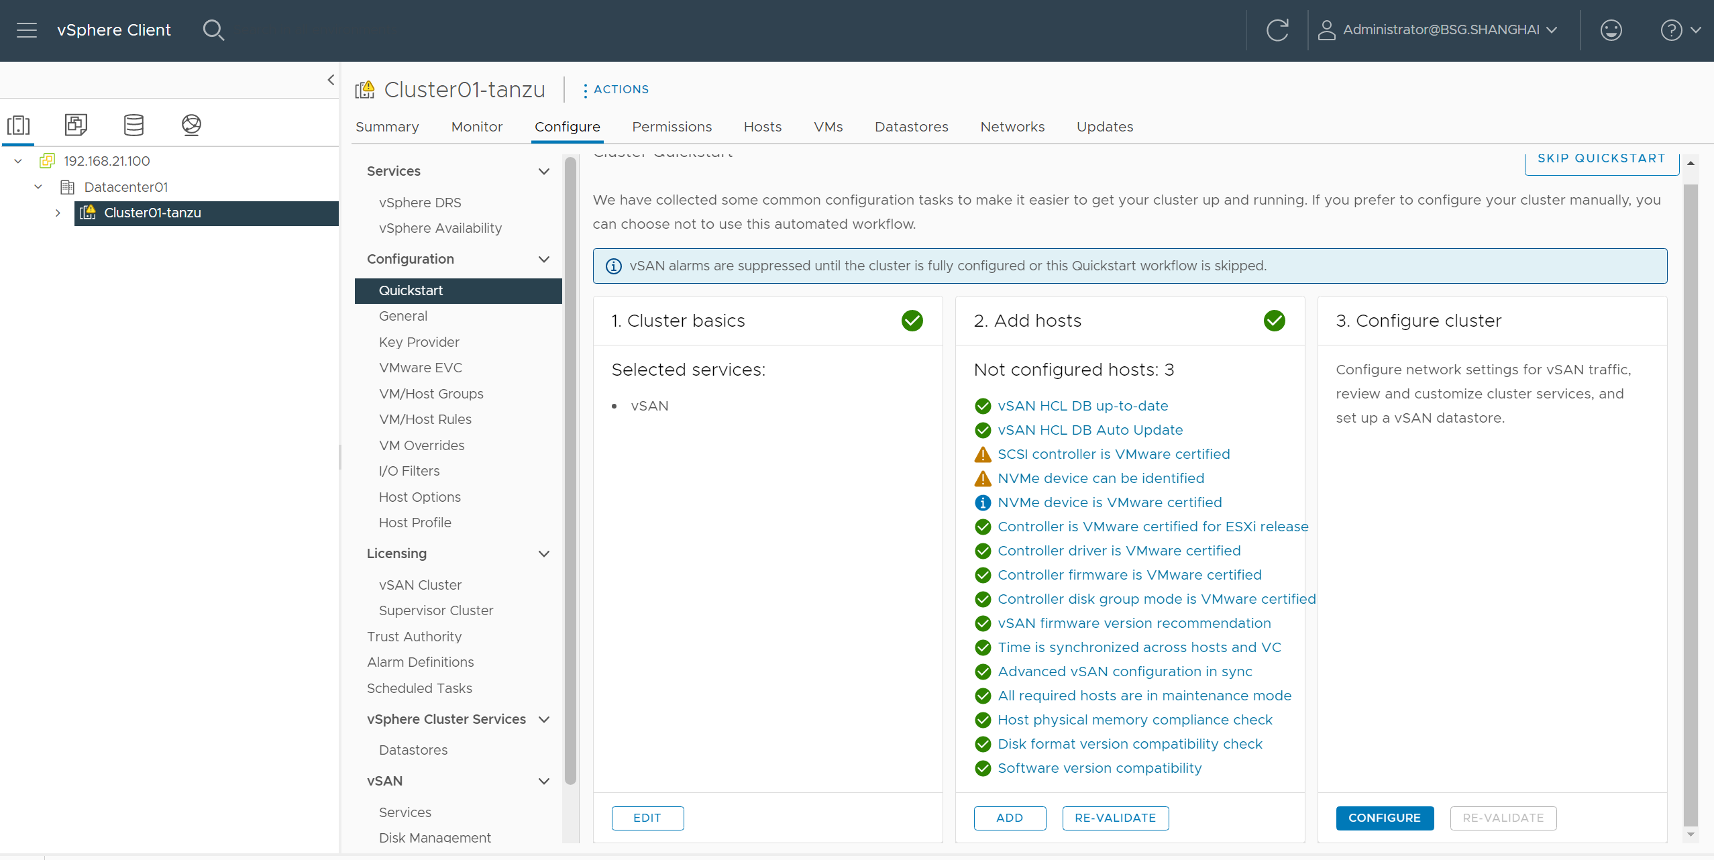This screenshot has height=860, width=1714.
Task: Select Cluster01-tanzu in inventory tree
Action: pos(206,213)
